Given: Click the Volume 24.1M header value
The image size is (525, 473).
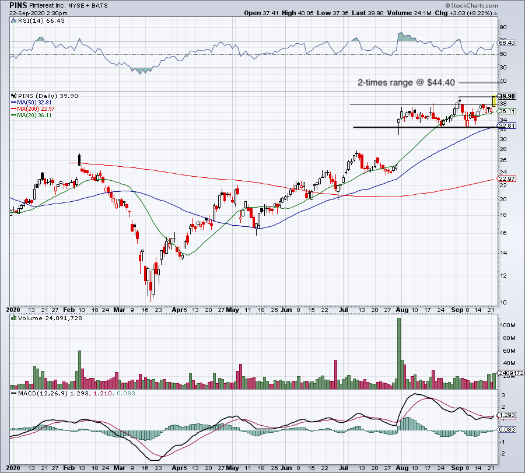Looking at the screenshot, I should click(409, 13).
